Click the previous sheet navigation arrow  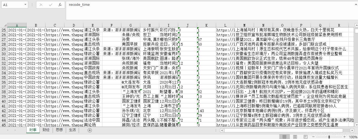click(x=8, y=130)
